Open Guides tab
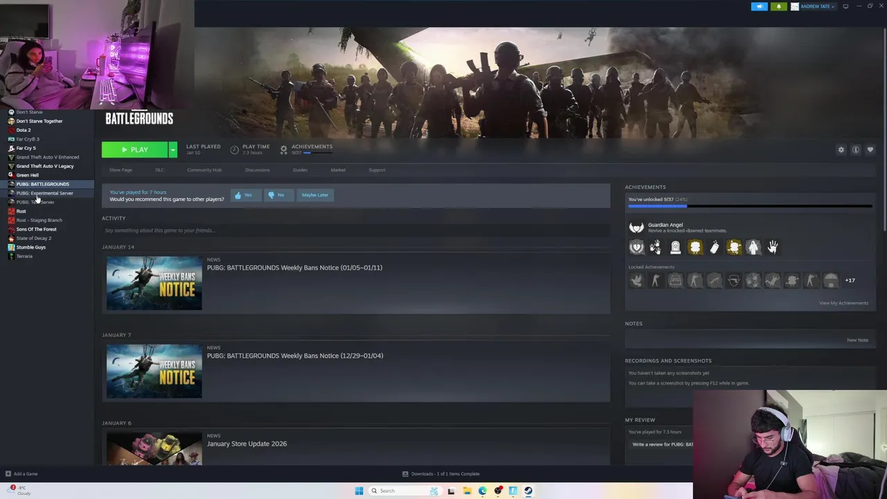887x499 pixels. point(300,170)
